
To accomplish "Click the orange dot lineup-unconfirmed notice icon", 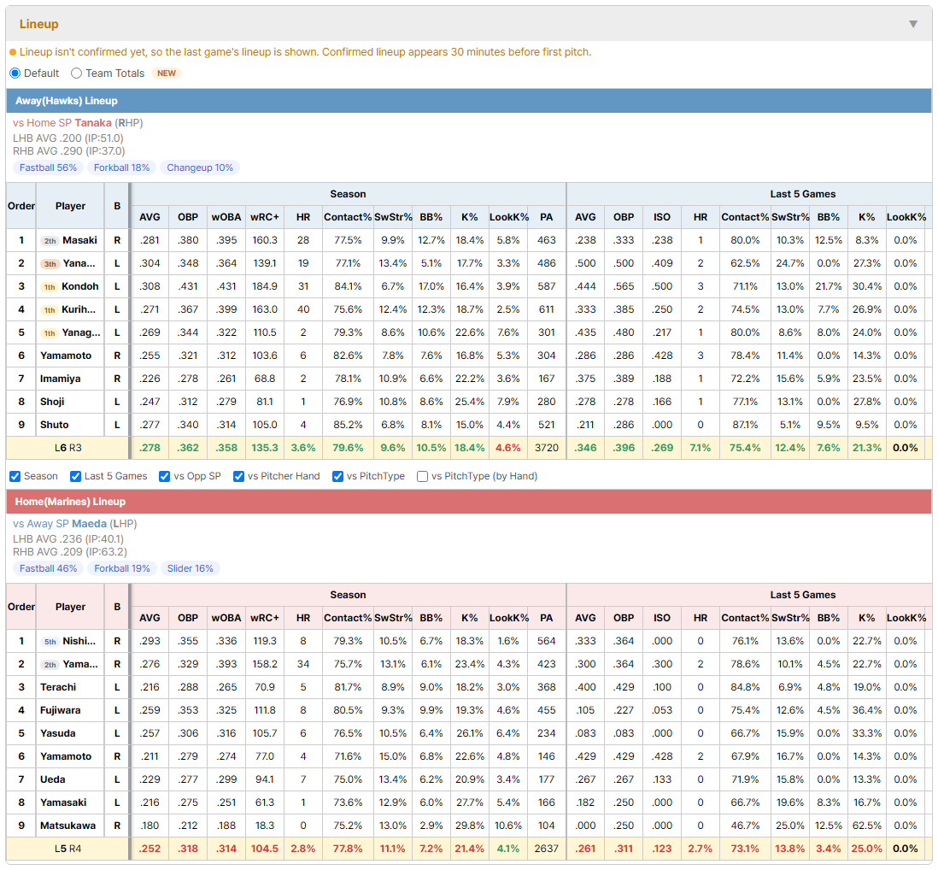I will [13, 52].
